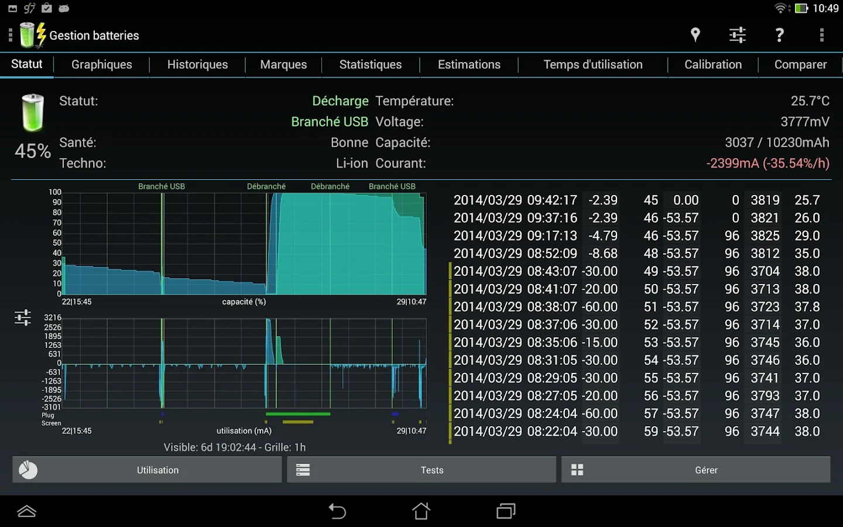Screen dimensions: 843x527
Task: Select the Estimations tab
Action: tap(469, 64)
